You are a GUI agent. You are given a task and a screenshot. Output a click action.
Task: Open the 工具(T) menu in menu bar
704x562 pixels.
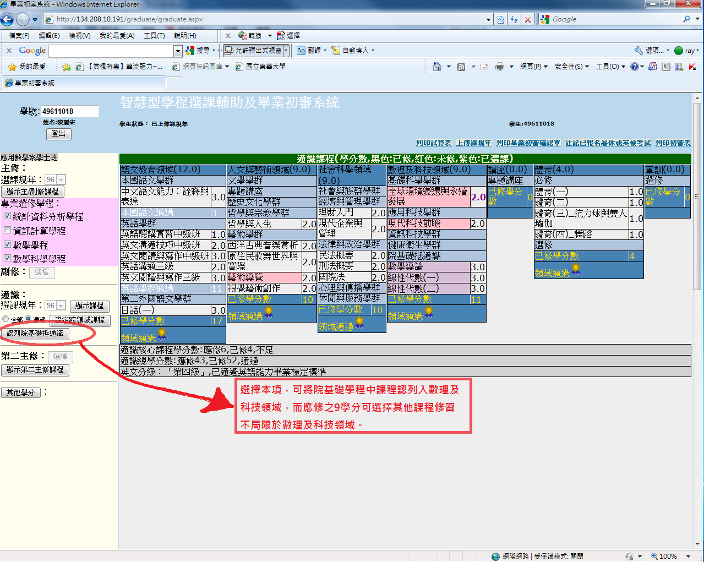pos(154,36)
